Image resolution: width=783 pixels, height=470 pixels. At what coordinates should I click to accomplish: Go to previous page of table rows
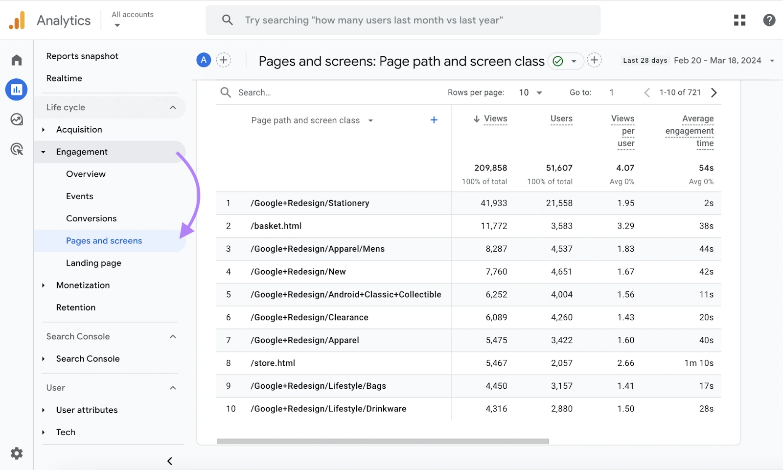(647, 93)
